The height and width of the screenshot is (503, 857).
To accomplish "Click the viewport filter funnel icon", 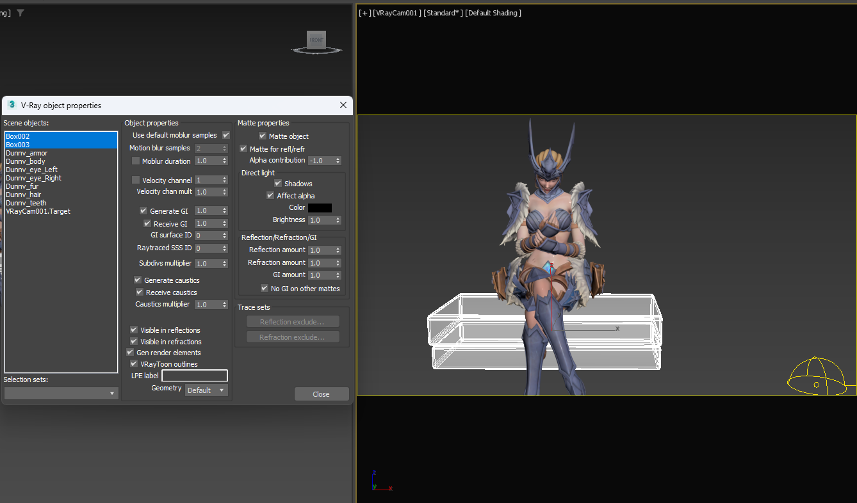I will (x=20, y=13).
